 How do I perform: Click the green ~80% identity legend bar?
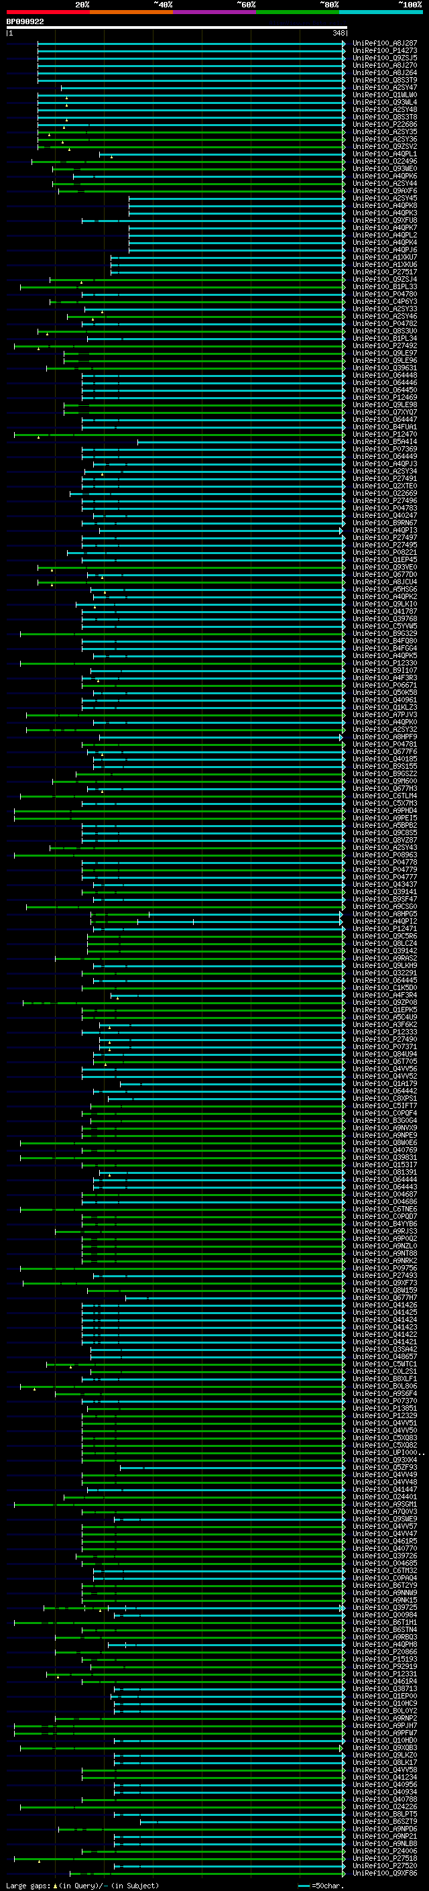coord(298,12)
